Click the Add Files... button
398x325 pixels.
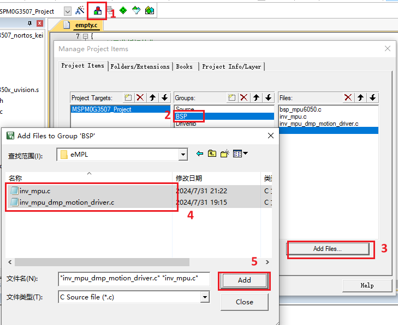328,248
